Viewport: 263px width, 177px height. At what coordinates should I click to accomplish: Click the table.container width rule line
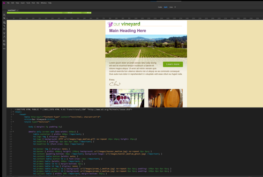(58, 134)
